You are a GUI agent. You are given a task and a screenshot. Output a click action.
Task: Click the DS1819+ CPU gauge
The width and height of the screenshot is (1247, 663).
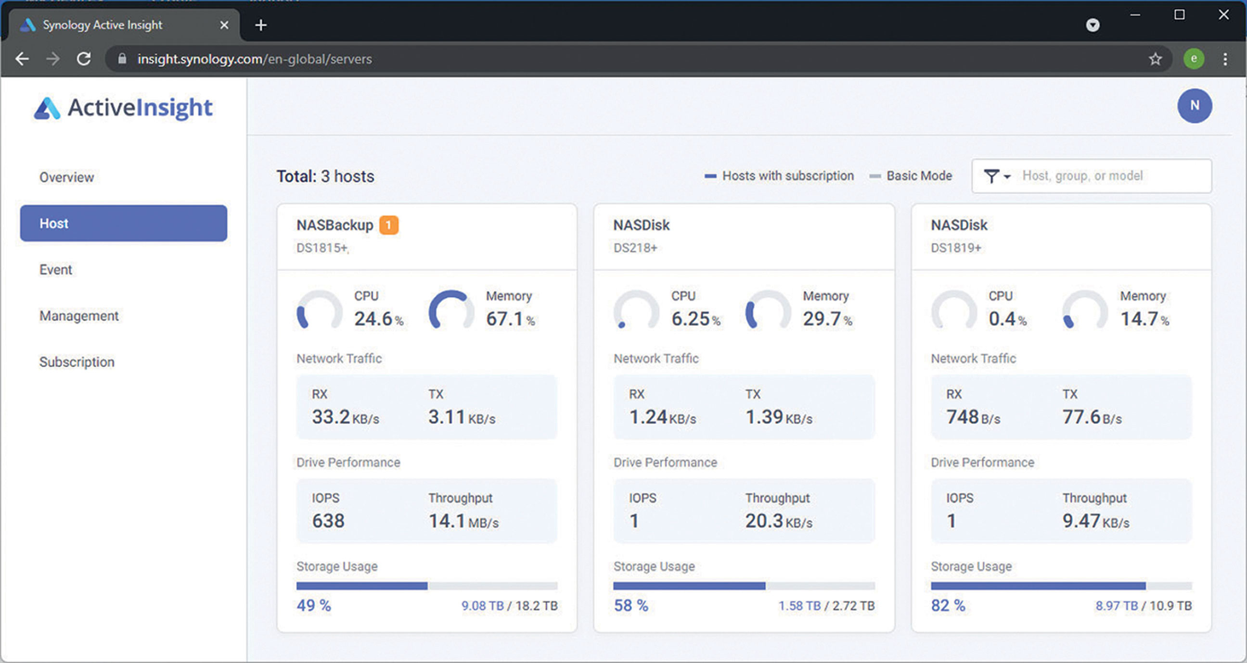tap(954, 311)
